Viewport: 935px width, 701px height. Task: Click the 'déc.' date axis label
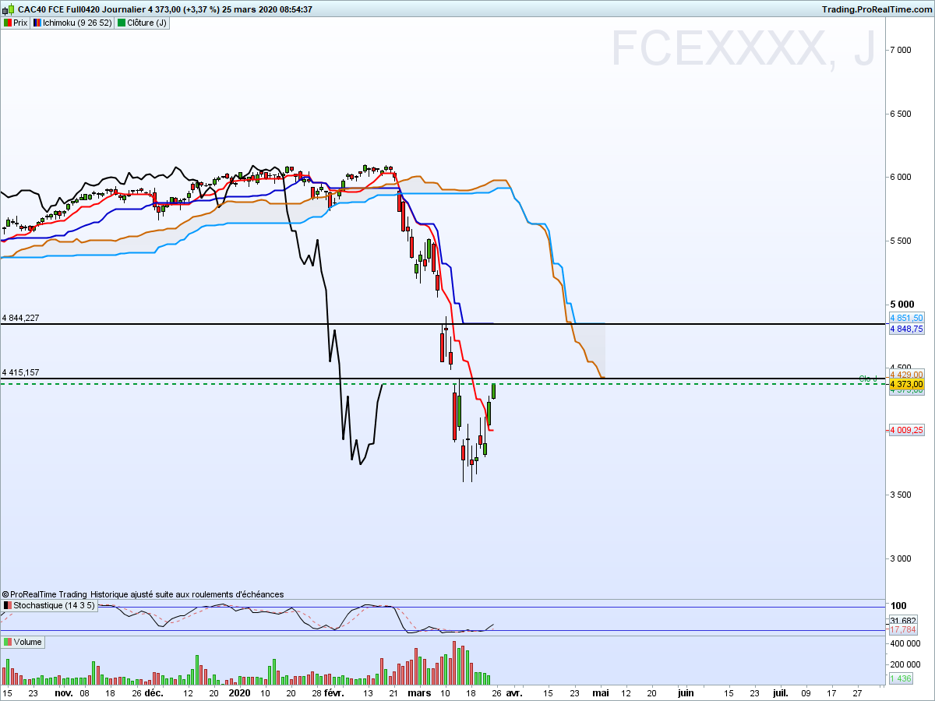coord(153,692)
